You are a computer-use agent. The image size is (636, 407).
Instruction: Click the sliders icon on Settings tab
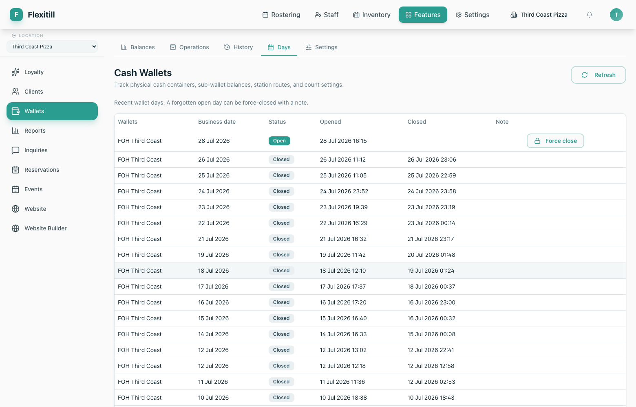[309, 47]
